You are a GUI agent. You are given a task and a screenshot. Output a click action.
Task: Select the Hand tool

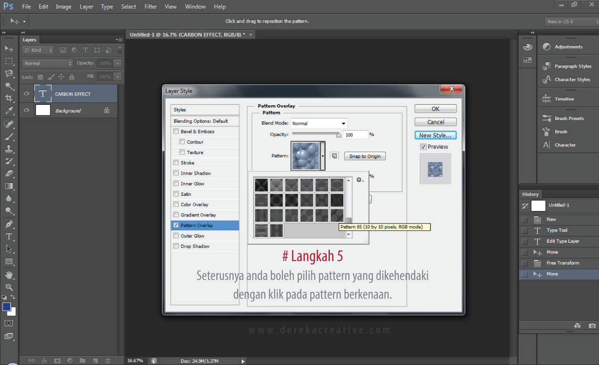pyautogui.click(x=9, y=275)
